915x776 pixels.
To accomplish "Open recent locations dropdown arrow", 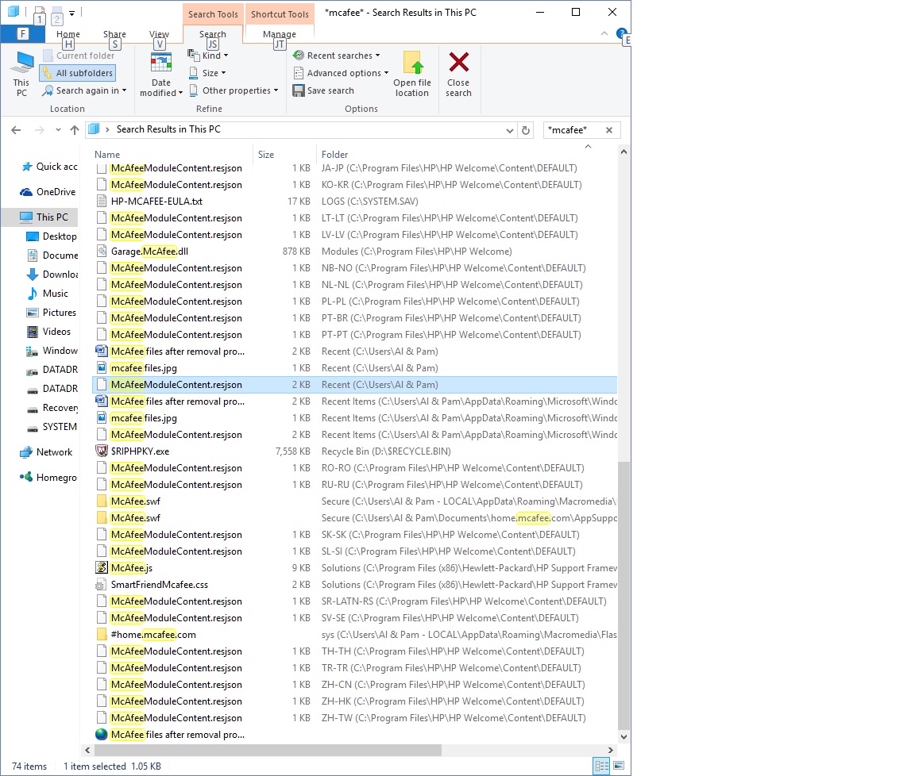I will (x=58, y=130).
